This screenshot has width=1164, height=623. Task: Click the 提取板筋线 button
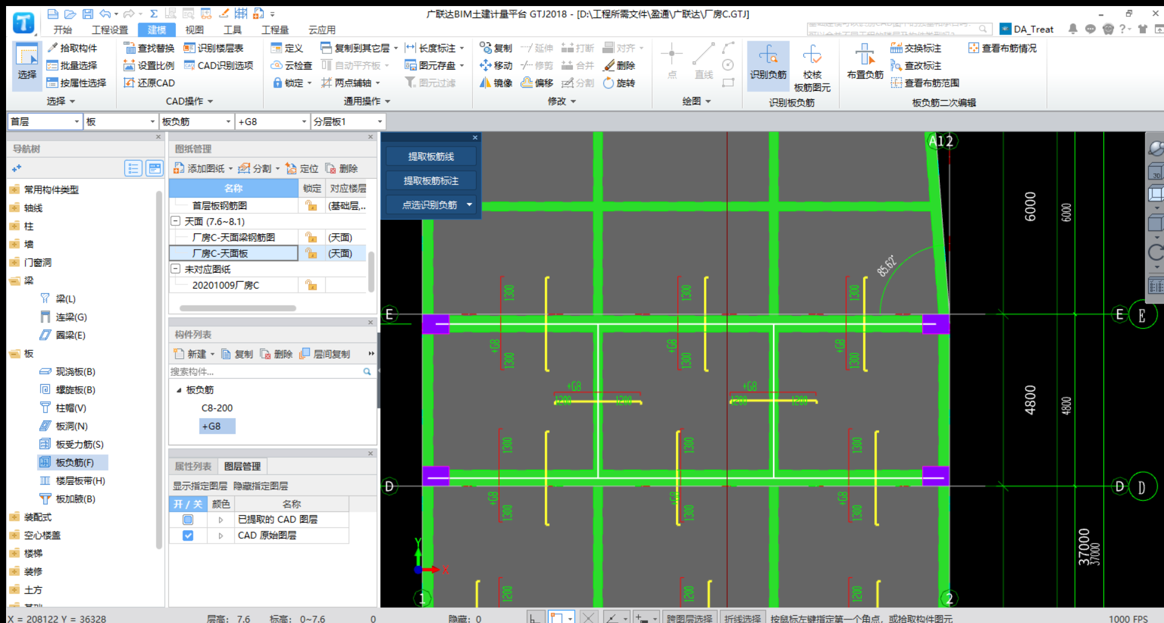coord(431,156)
